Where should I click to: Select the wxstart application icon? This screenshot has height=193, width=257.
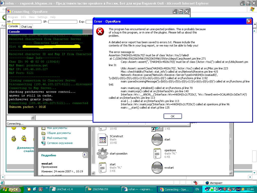click(157, 168)
